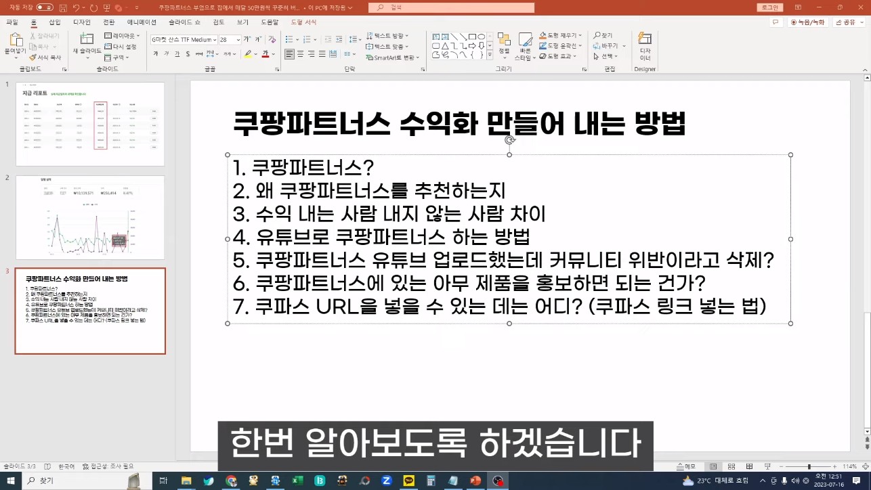Open 텍스트 방향 text direction dropdown
This screenshot has height=490, width=871.
386,35
